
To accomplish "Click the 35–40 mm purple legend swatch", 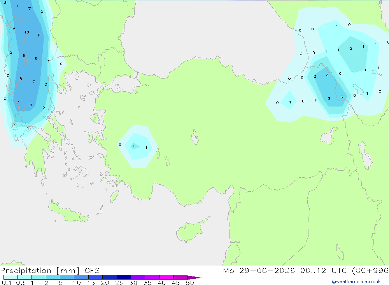I will tap(152, 277).
